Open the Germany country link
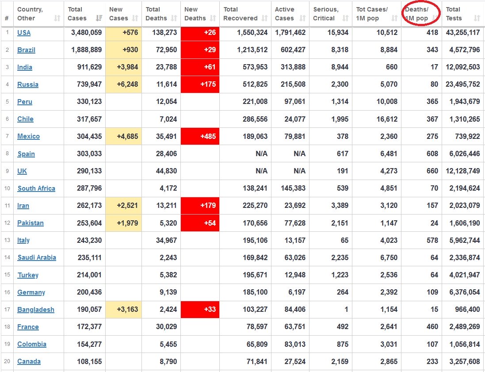The height and width of the screenshot is (372, 485). click(x=31, y=292)
